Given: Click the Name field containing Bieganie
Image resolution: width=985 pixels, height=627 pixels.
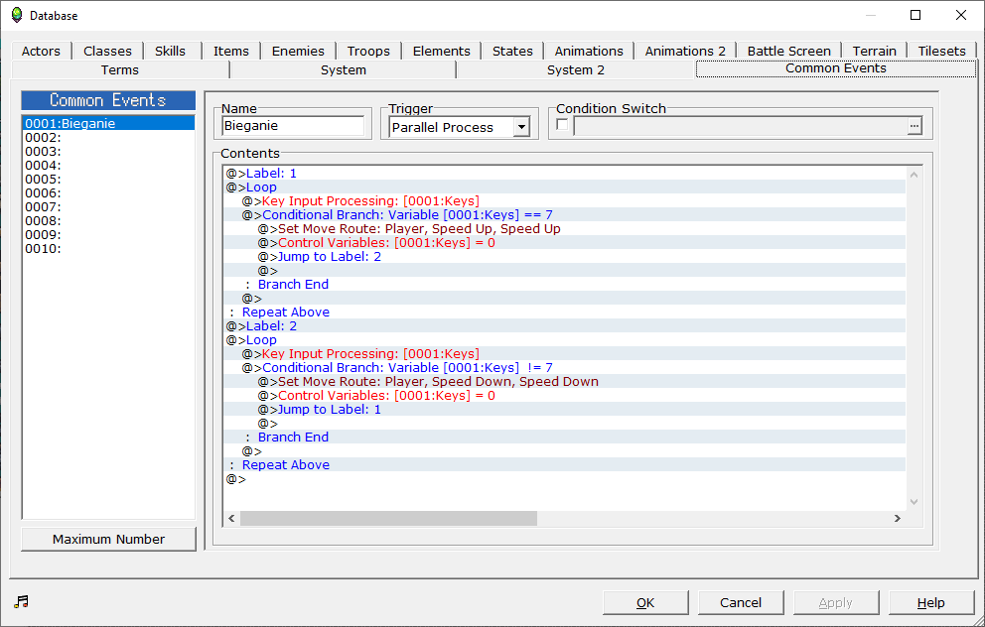Looking at the screenshot, I should pyautogui.click(x=293, y=126).
